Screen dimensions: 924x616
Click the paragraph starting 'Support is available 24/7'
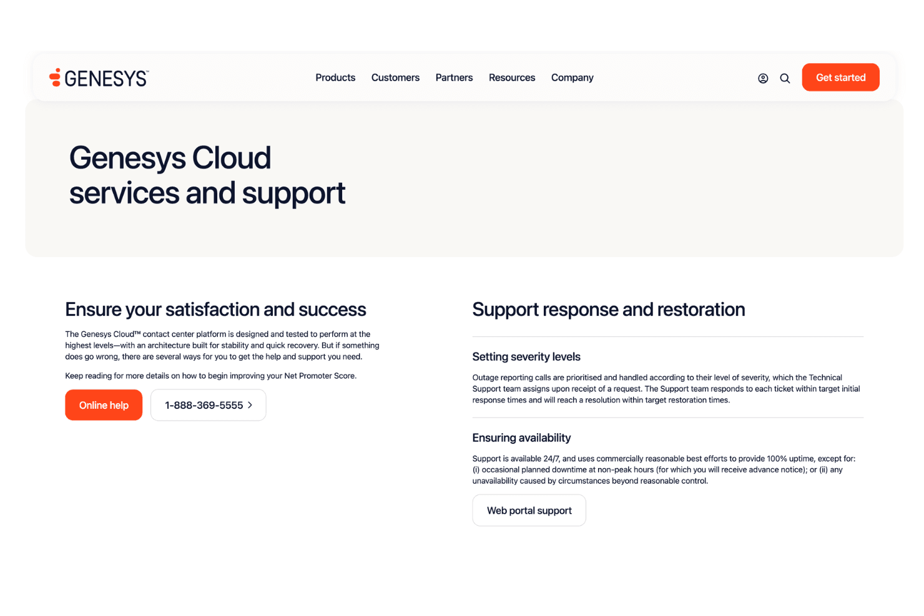664,470
